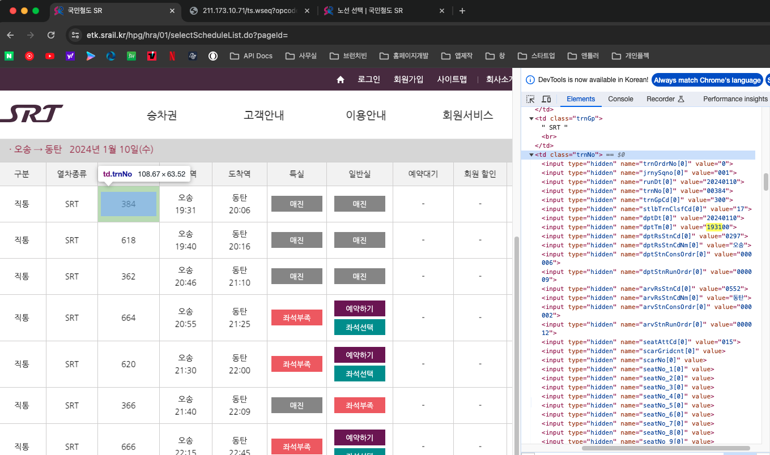This screenshot has height=455, width=770.
Task: Collapse the td class trnGp node
Action: [x=531, y=119]
